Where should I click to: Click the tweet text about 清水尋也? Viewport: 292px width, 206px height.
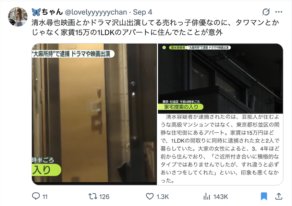point(155,27)
